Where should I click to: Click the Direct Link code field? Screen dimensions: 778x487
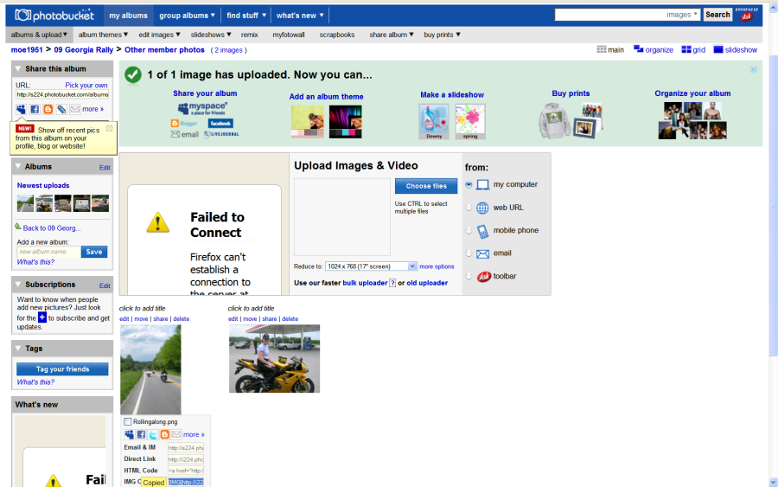tap(186, 459)
